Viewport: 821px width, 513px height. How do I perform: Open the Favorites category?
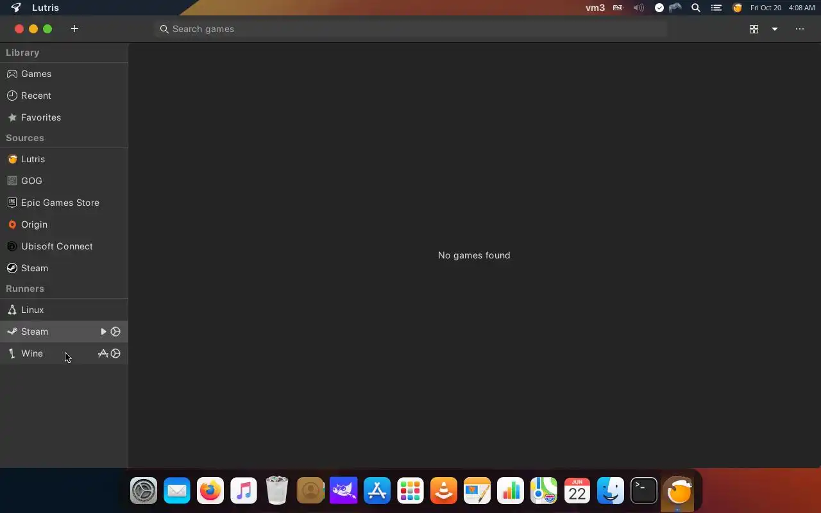[x=64, y=117]
